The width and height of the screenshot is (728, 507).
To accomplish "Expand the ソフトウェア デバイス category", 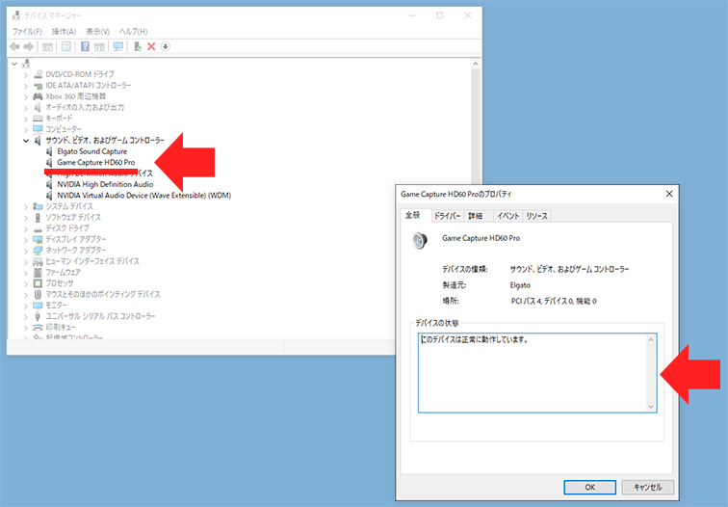I will 26,217.
